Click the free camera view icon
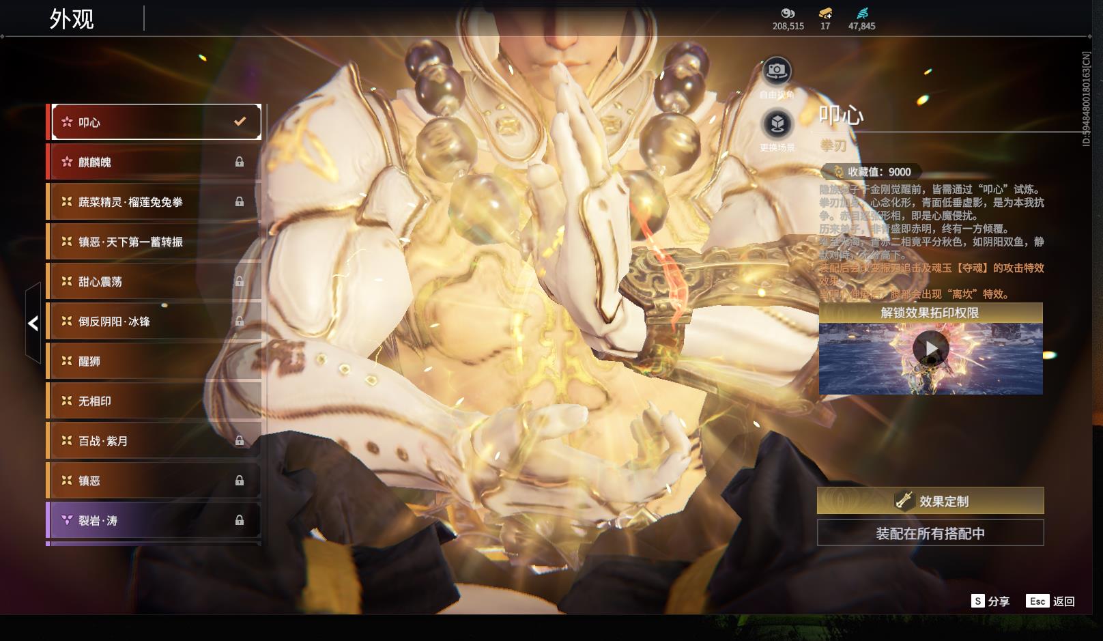This screenshot has height=641, width=1103. pyautogui.click(x=776, y=71)
